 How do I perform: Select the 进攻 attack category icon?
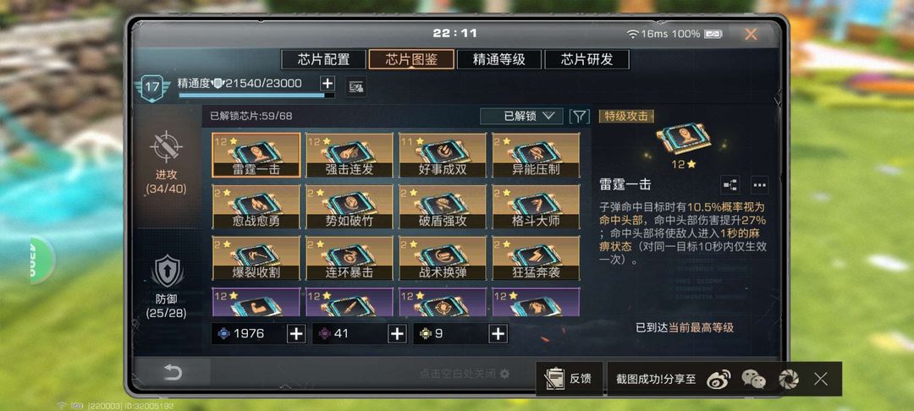166,146
